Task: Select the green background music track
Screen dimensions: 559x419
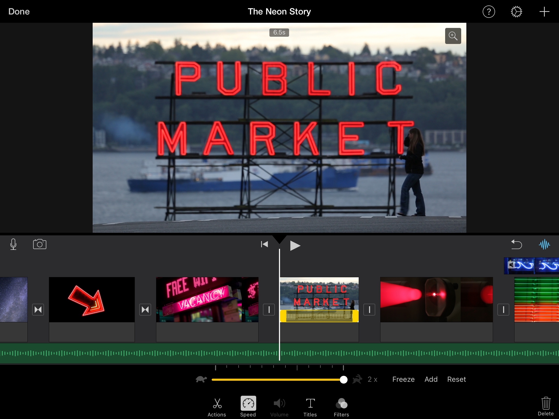Action: (x=279, y=353)
